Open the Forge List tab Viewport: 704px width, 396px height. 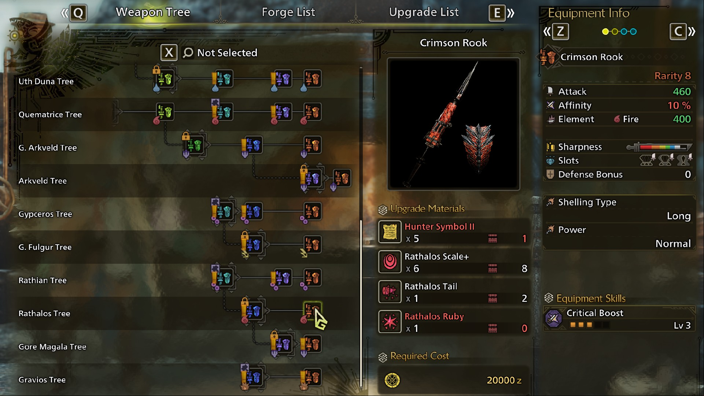[x=288, y=12]
